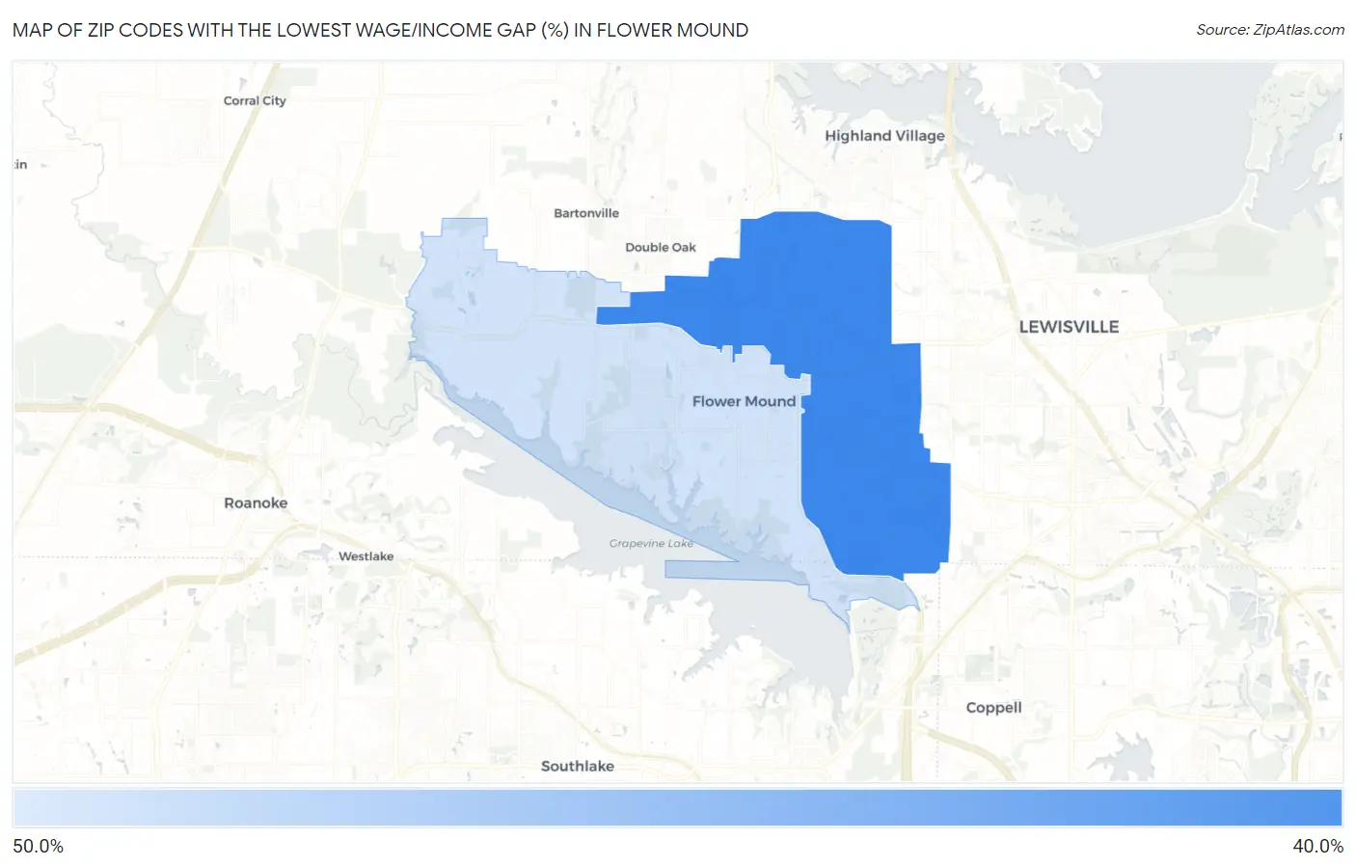Click the Southlake label
The height and width of the screenshot is (867, 1356).
(x=577, y=766)
